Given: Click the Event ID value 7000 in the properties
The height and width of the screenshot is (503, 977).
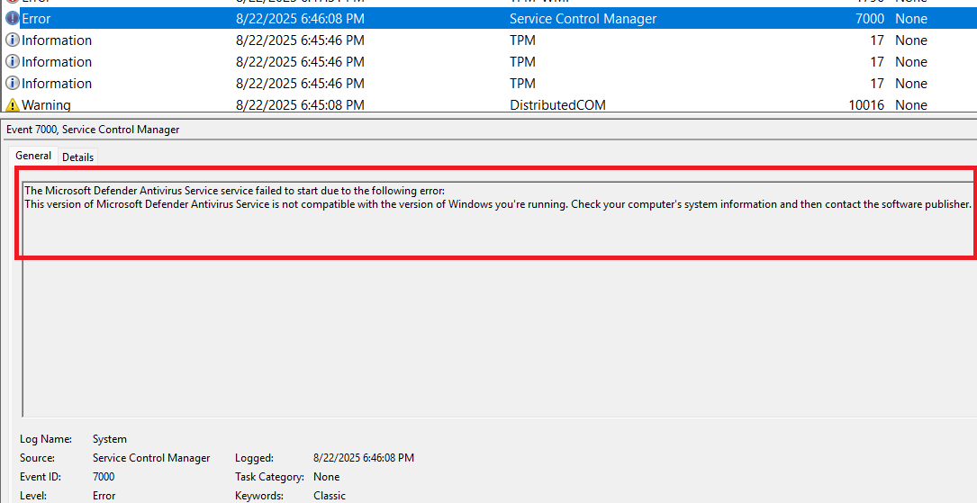Looking at the screenshot, I should click(104, 476).
